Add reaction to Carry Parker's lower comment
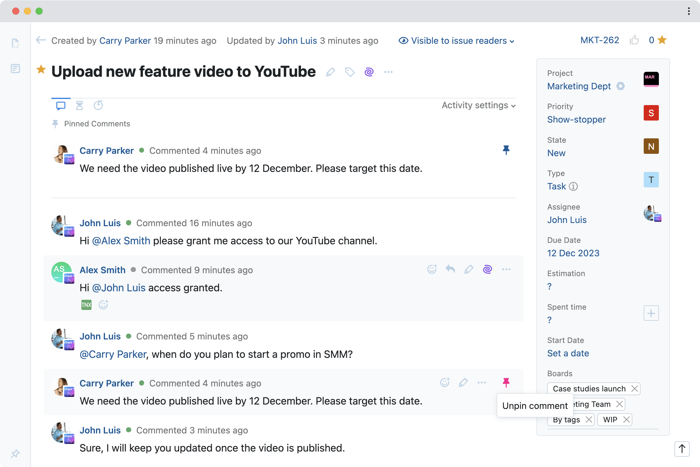The image size is (700, 467). point(445,382)
